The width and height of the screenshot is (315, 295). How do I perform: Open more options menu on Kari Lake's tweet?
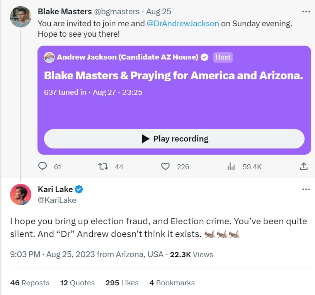pos(306,189)
